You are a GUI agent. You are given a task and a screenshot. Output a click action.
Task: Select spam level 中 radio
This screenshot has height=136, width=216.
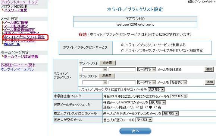click(x=147, y=107)
